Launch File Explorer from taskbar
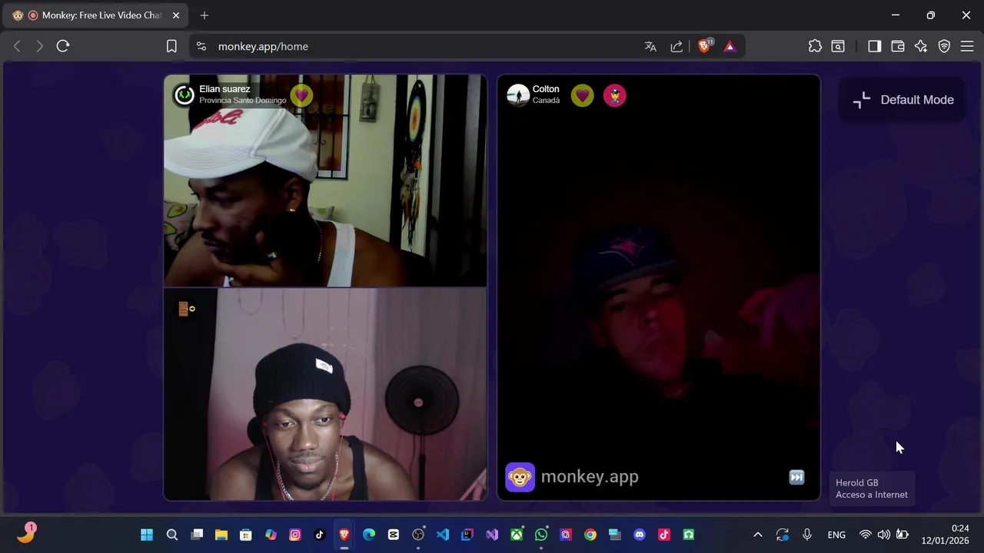Image resolution: width=984 pixels, height=553 pixels. pyautogui.click(x=221, y=535)
